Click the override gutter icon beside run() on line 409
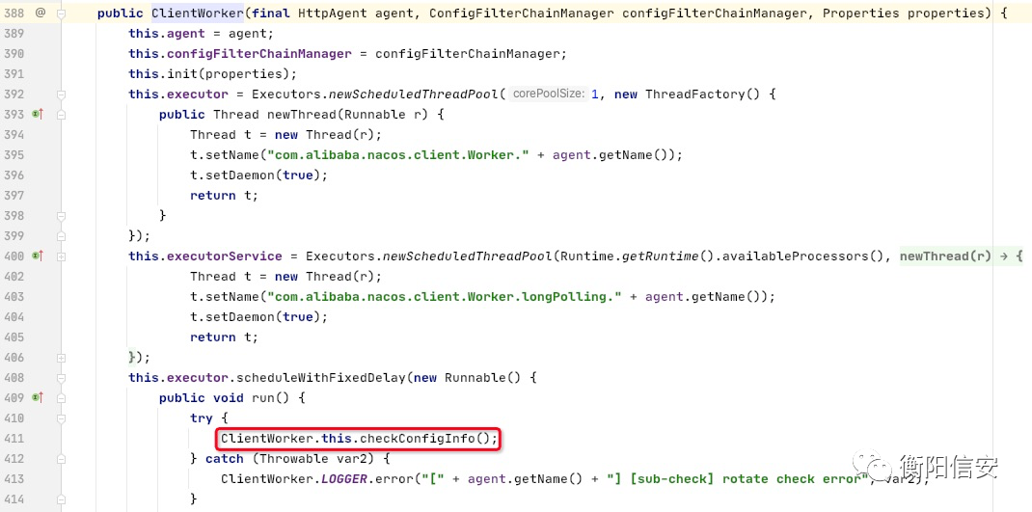The height and width of the screenshot is (512, 1032). pyautogui.click(x=38, y=397)
